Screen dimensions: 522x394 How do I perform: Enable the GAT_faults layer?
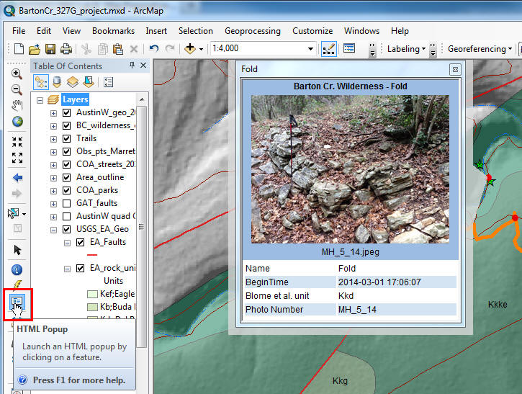pyautogui.click(x=66, y=203)
